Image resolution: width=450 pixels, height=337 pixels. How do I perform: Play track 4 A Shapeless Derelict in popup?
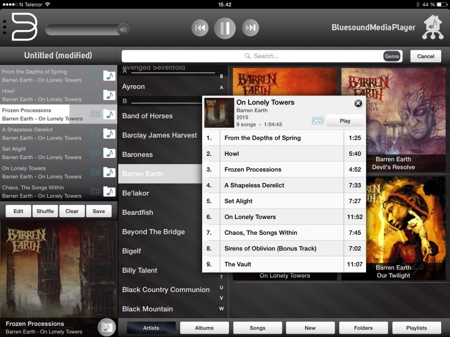tap(284, 185)
